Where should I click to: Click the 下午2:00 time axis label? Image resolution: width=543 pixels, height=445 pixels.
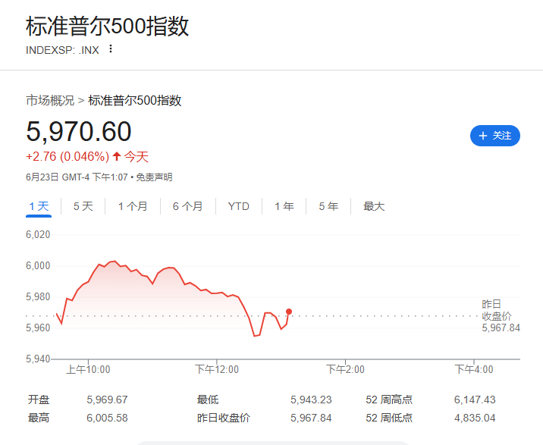click(x=345, y=369)
